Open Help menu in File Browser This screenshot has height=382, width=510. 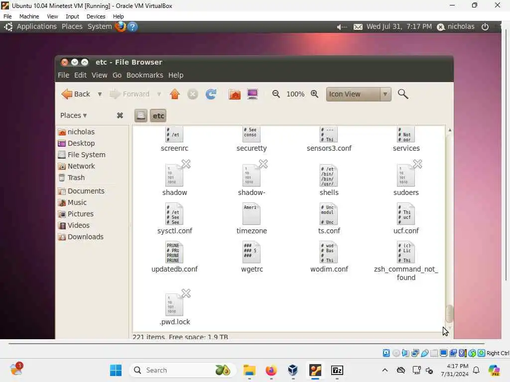[176, 75]
